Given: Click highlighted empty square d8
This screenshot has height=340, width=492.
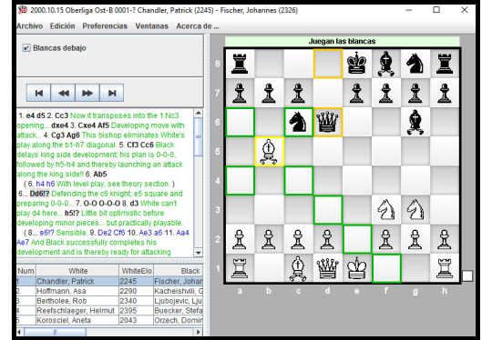Looking at the screenshot, I should point(328,64).
